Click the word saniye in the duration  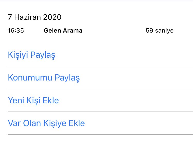[x=164, y=31]
